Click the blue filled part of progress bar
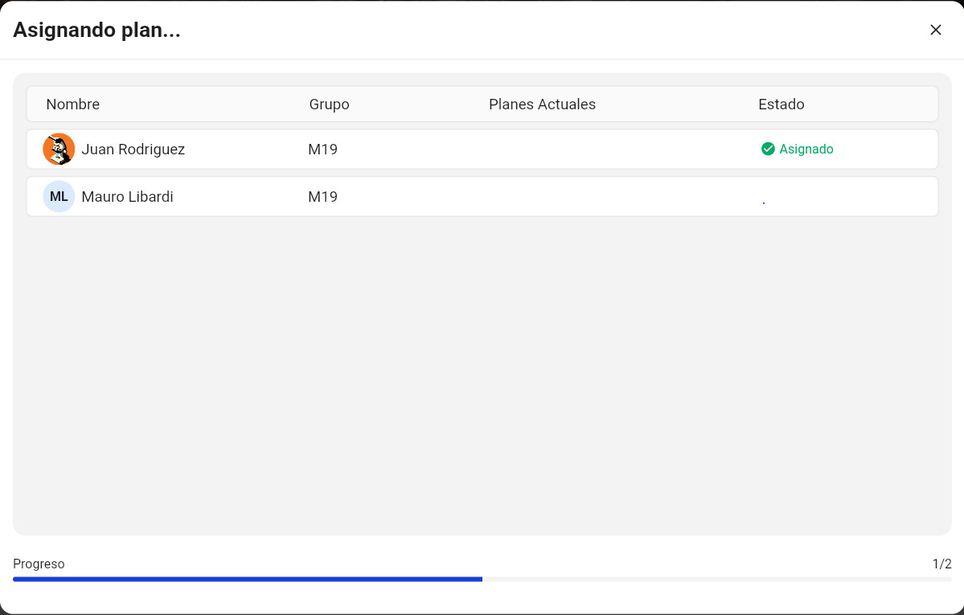Viewport: 964px width, 615px height. [248, 579]
